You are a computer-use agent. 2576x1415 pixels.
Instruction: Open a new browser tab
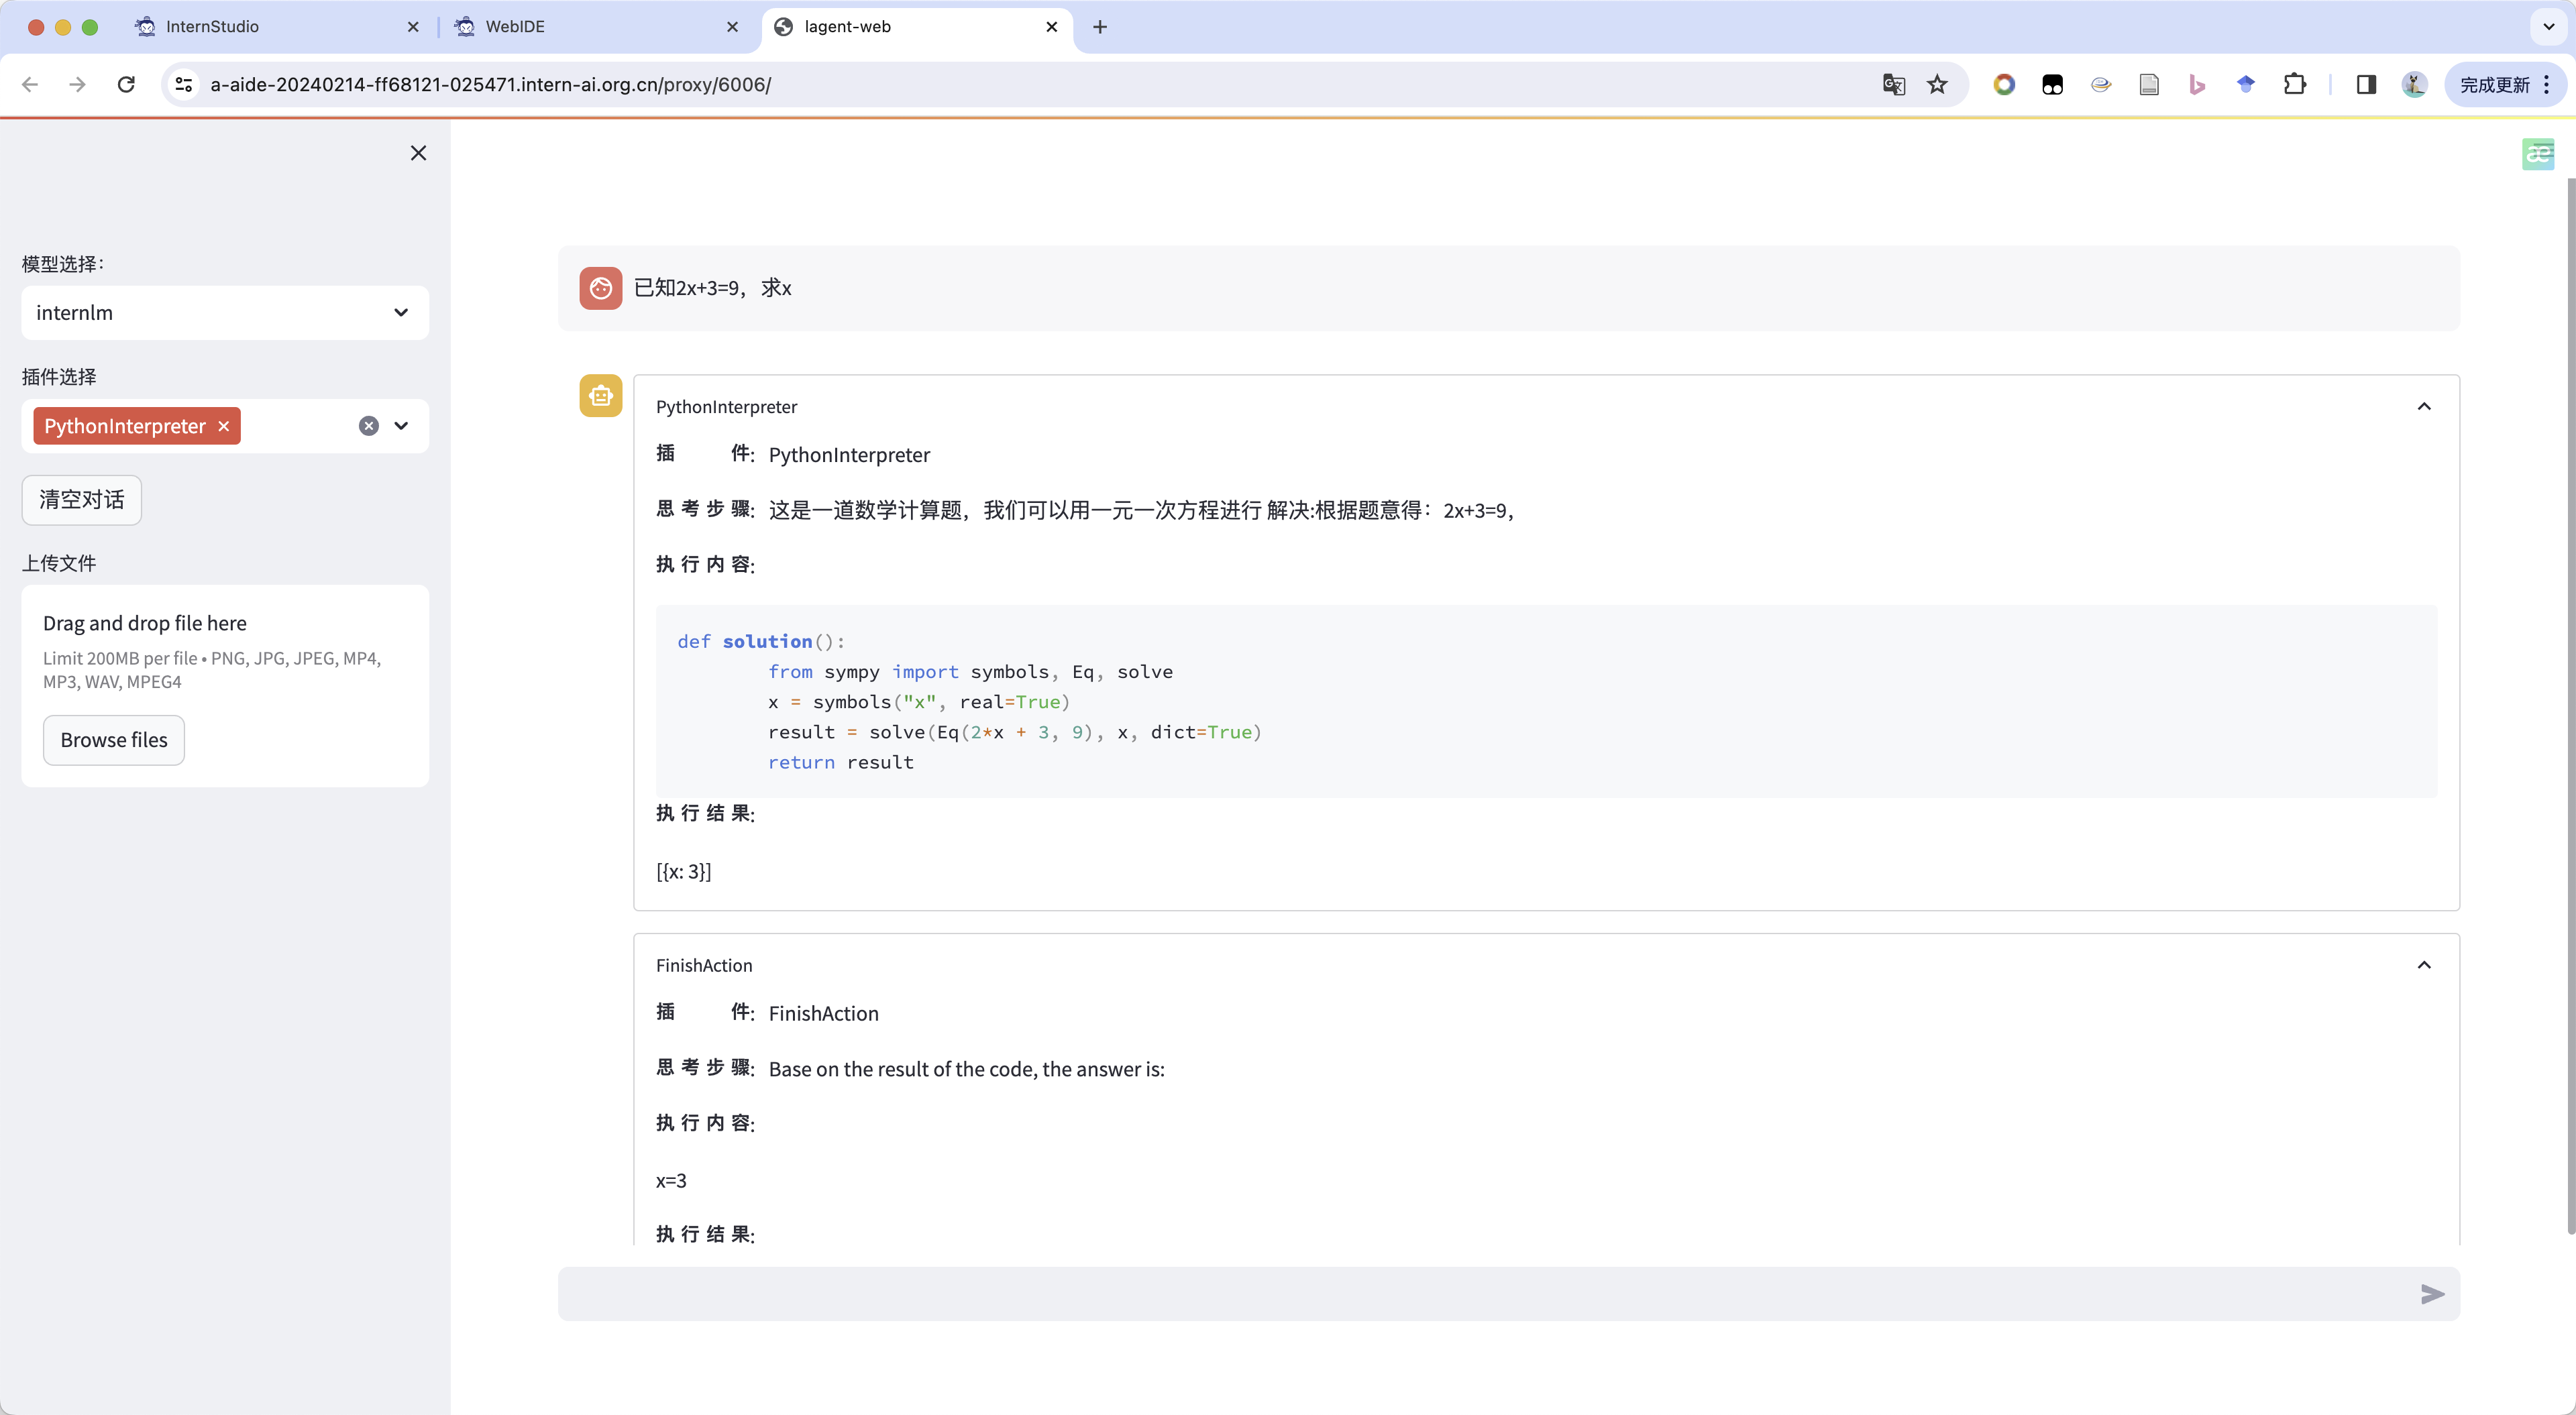click(1100, 27)
